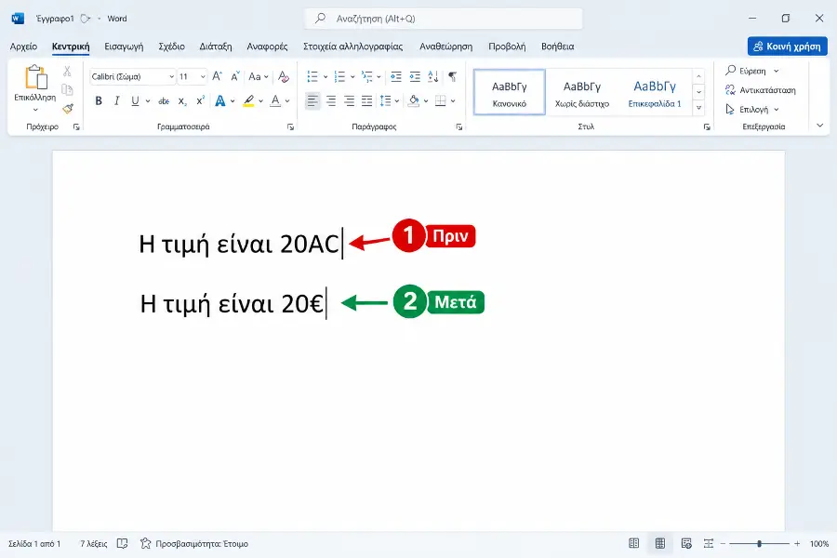
Task: Decrease font size with the smaller A icon
Action: (235, 76)
